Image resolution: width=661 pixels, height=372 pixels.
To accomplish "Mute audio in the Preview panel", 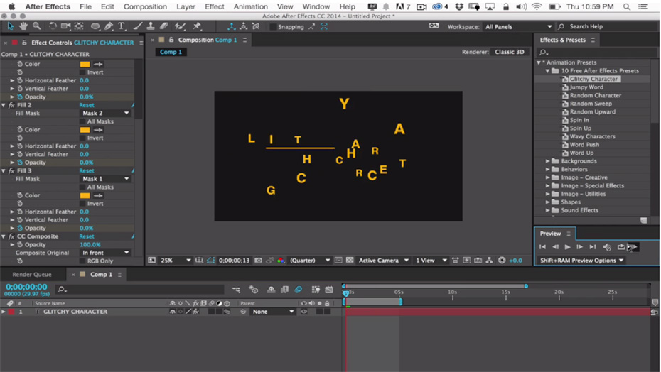I will pos(606,247).
